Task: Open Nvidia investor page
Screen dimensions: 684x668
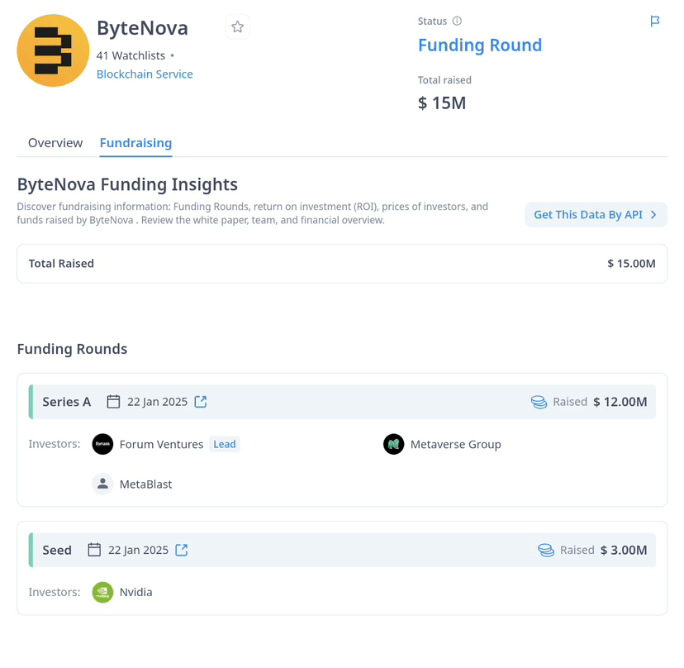Action: (x=135, y=593)
